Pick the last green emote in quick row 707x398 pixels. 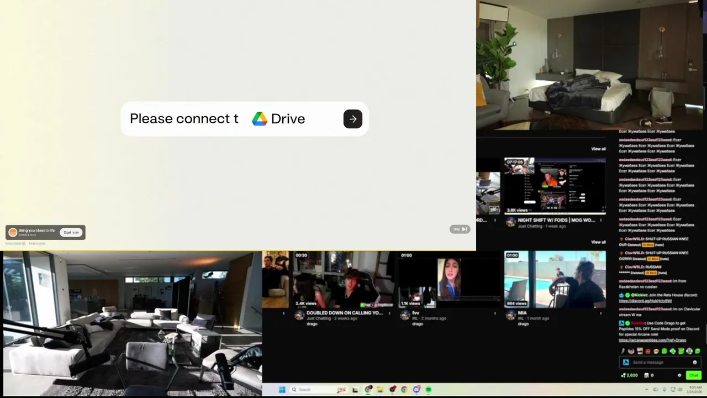point(697,351)
